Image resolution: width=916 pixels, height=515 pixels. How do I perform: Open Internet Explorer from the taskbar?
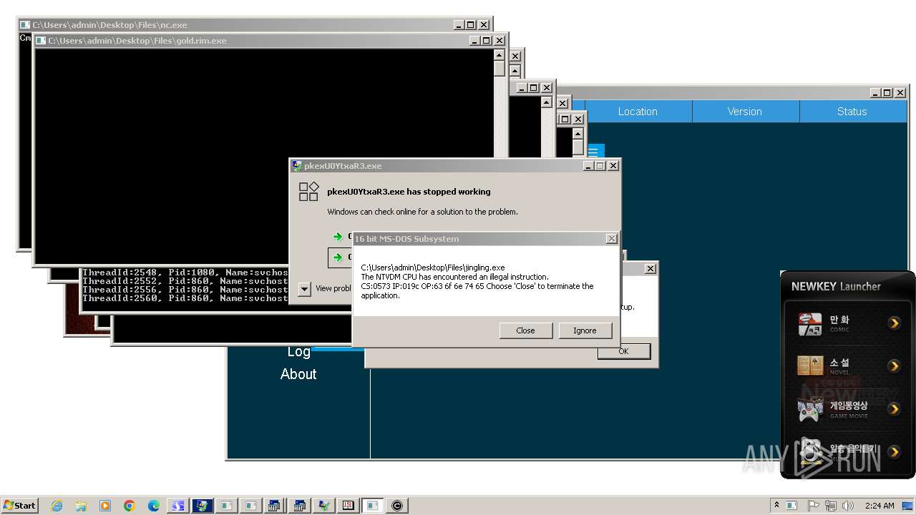(x=57, y=506)
